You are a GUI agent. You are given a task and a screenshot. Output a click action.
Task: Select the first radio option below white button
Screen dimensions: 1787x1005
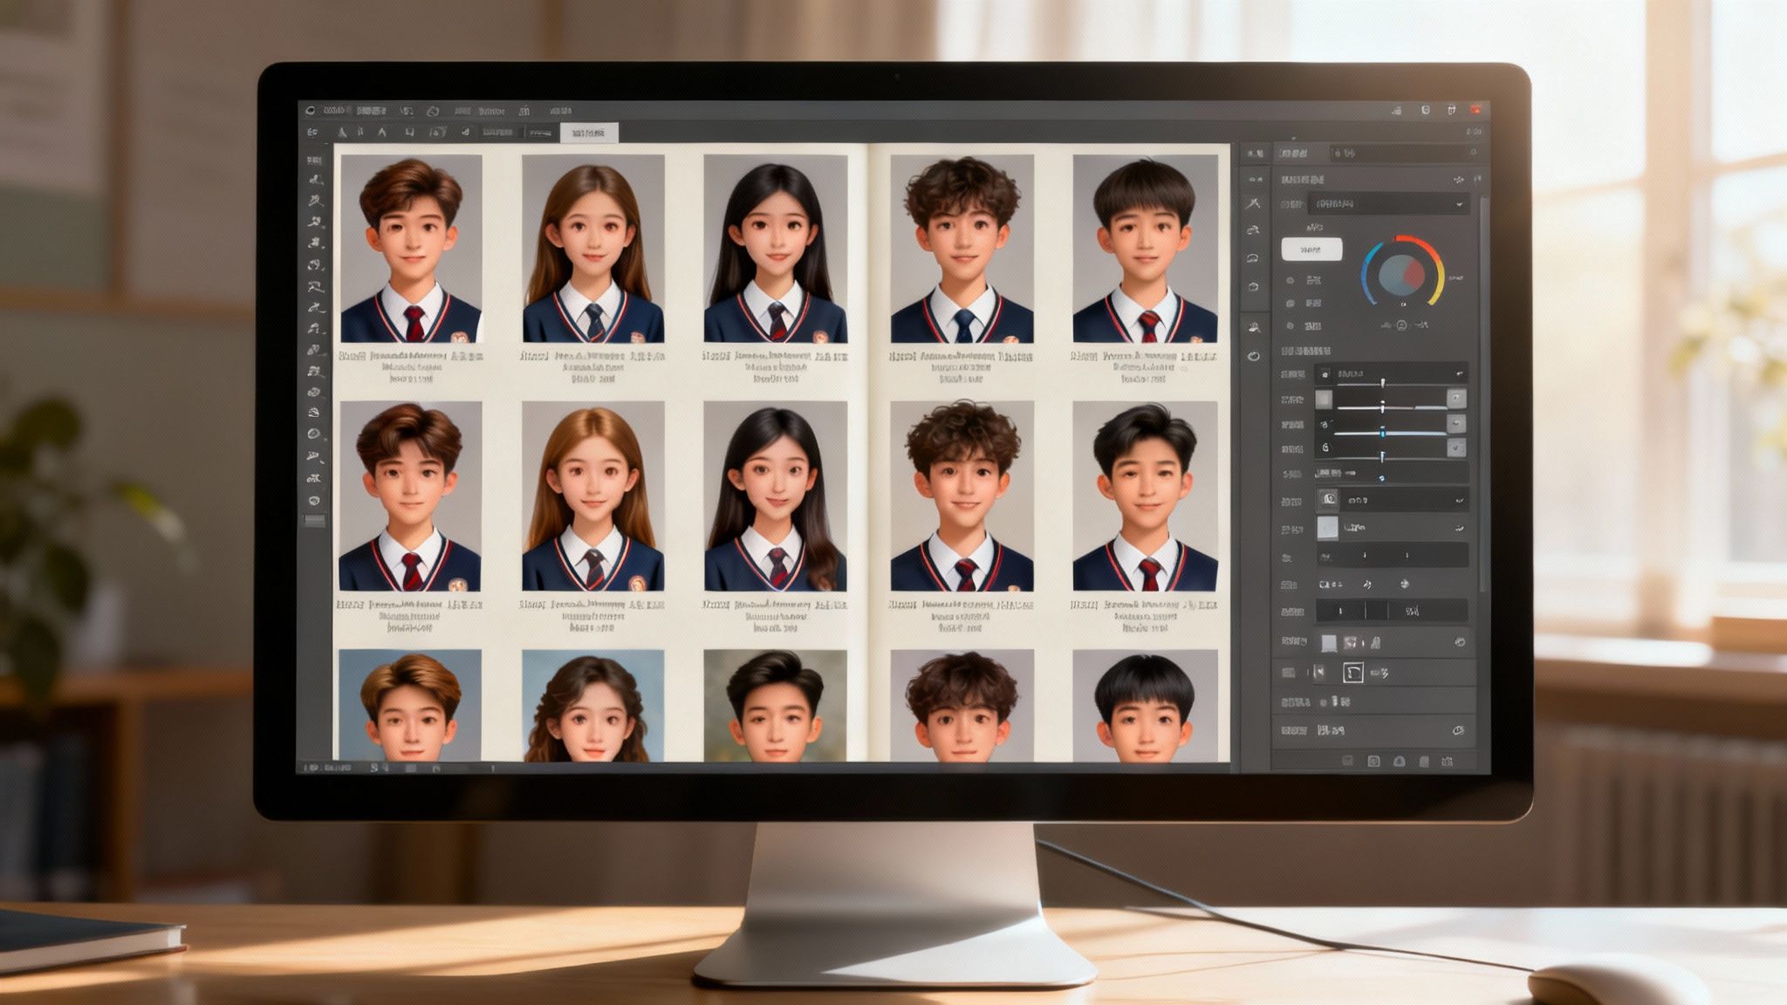click(x=1291, y=281)
